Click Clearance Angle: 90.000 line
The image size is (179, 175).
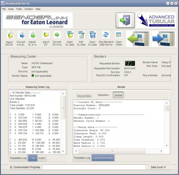[92, 130]
